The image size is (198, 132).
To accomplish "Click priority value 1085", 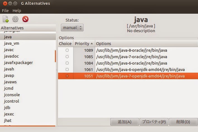I will 89,57.
